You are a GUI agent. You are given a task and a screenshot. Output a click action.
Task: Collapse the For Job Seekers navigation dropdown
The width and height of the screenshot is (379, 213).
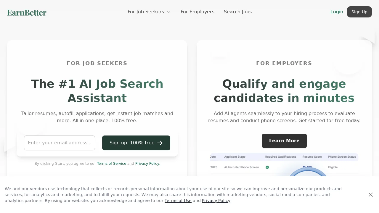[x=169, y=12]
